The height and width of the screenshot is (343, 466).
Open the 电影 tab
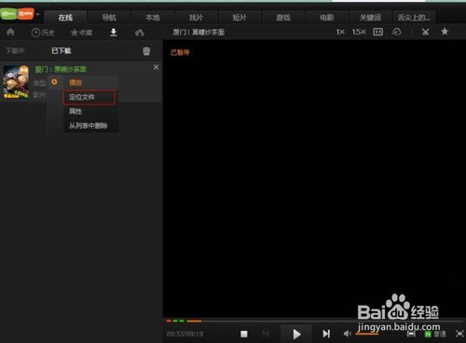pyautogui.click(x=327, y=18)
